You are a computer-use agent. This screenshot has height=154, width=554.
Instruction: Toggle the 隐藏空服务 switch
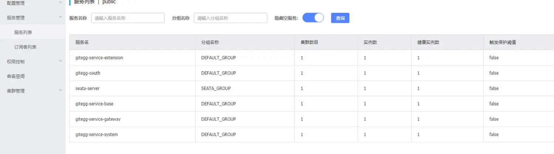click(313, 18)
